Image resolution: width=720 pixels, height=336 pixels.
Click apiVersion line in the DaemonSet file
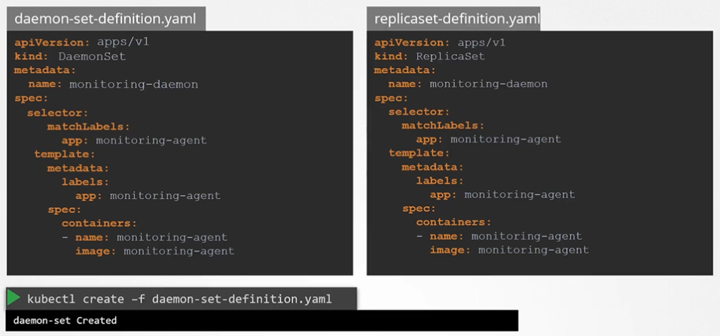point(81,42)
